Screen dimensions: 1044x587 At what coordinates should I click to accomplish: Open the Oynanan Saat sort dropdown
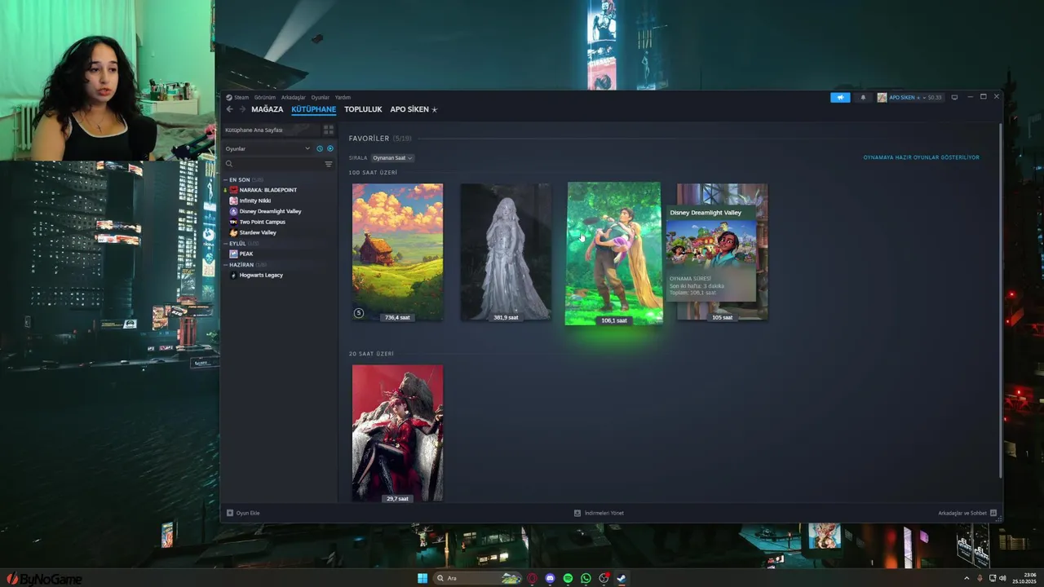pyautogui.click(x=392, y=157)
